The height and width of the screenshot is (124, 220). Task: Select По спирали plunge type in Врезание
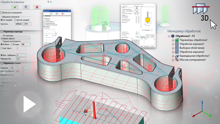pyautogui.click(x=44, y=26)
